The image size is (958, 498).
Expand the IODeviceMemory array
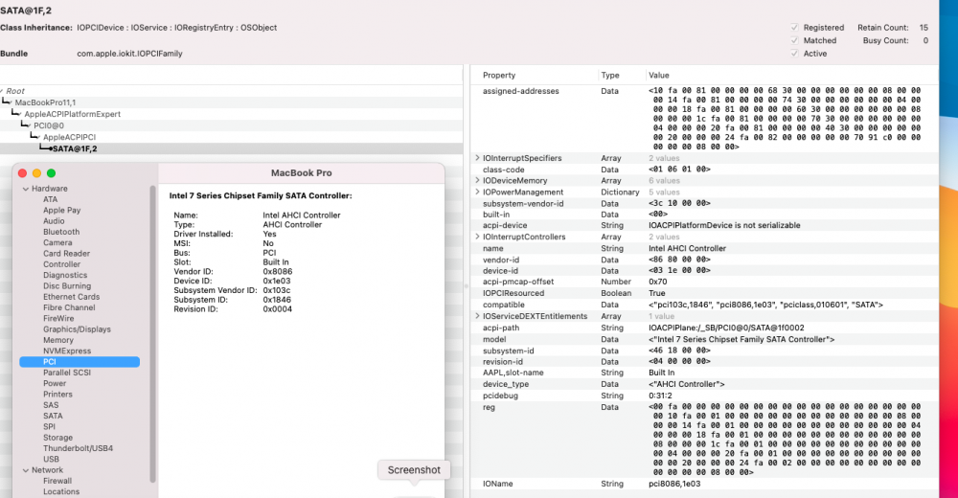pyautogui.click(x=477, y=180)
